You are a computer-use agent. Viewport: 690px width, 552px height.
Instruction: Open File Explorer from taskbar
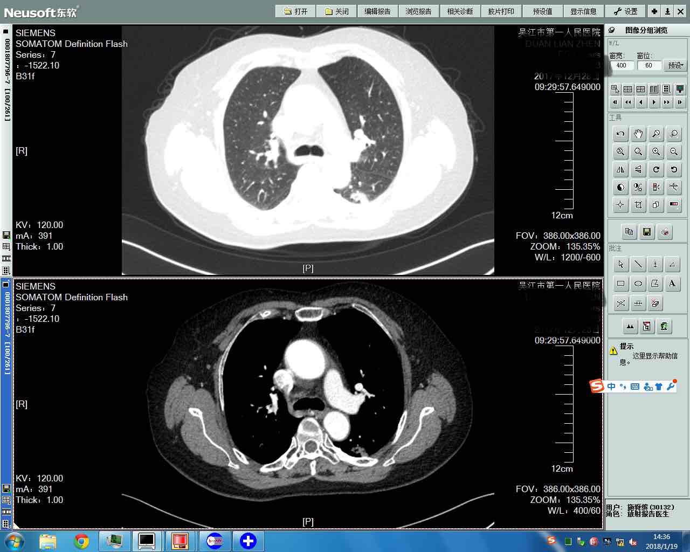(48, 541)
